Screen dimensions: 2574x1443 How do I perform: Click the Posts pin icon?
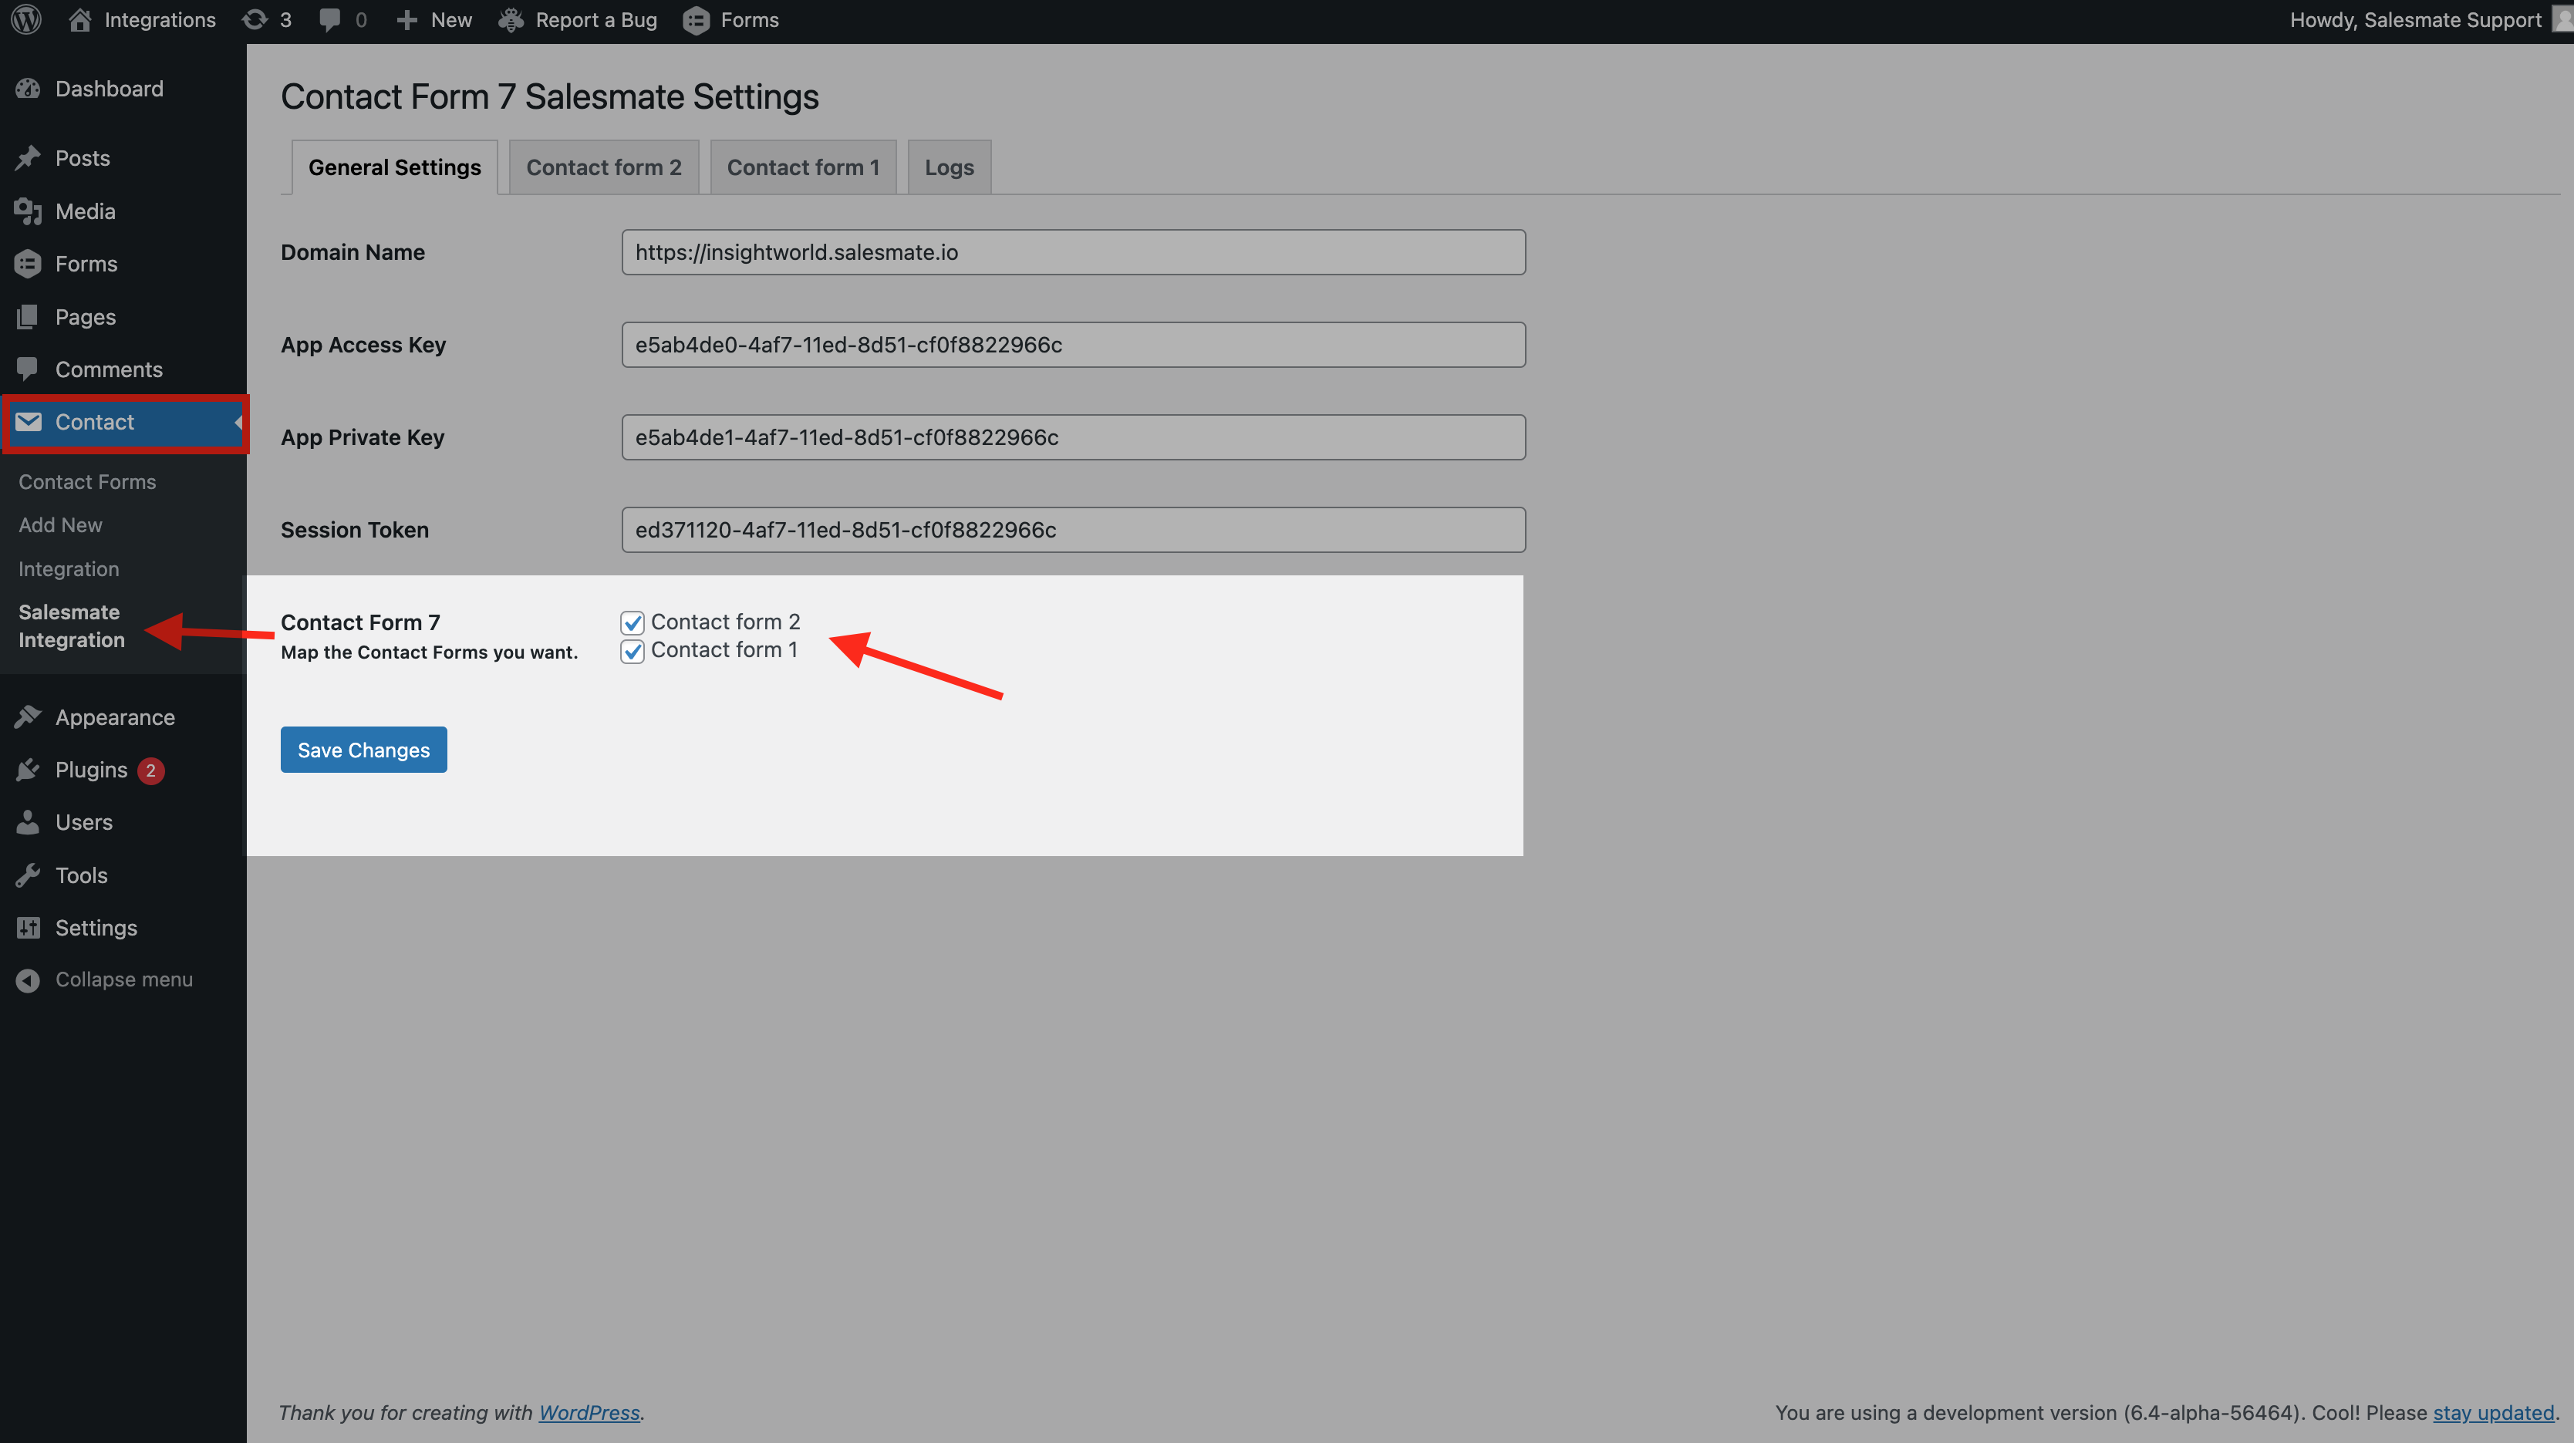28,158
